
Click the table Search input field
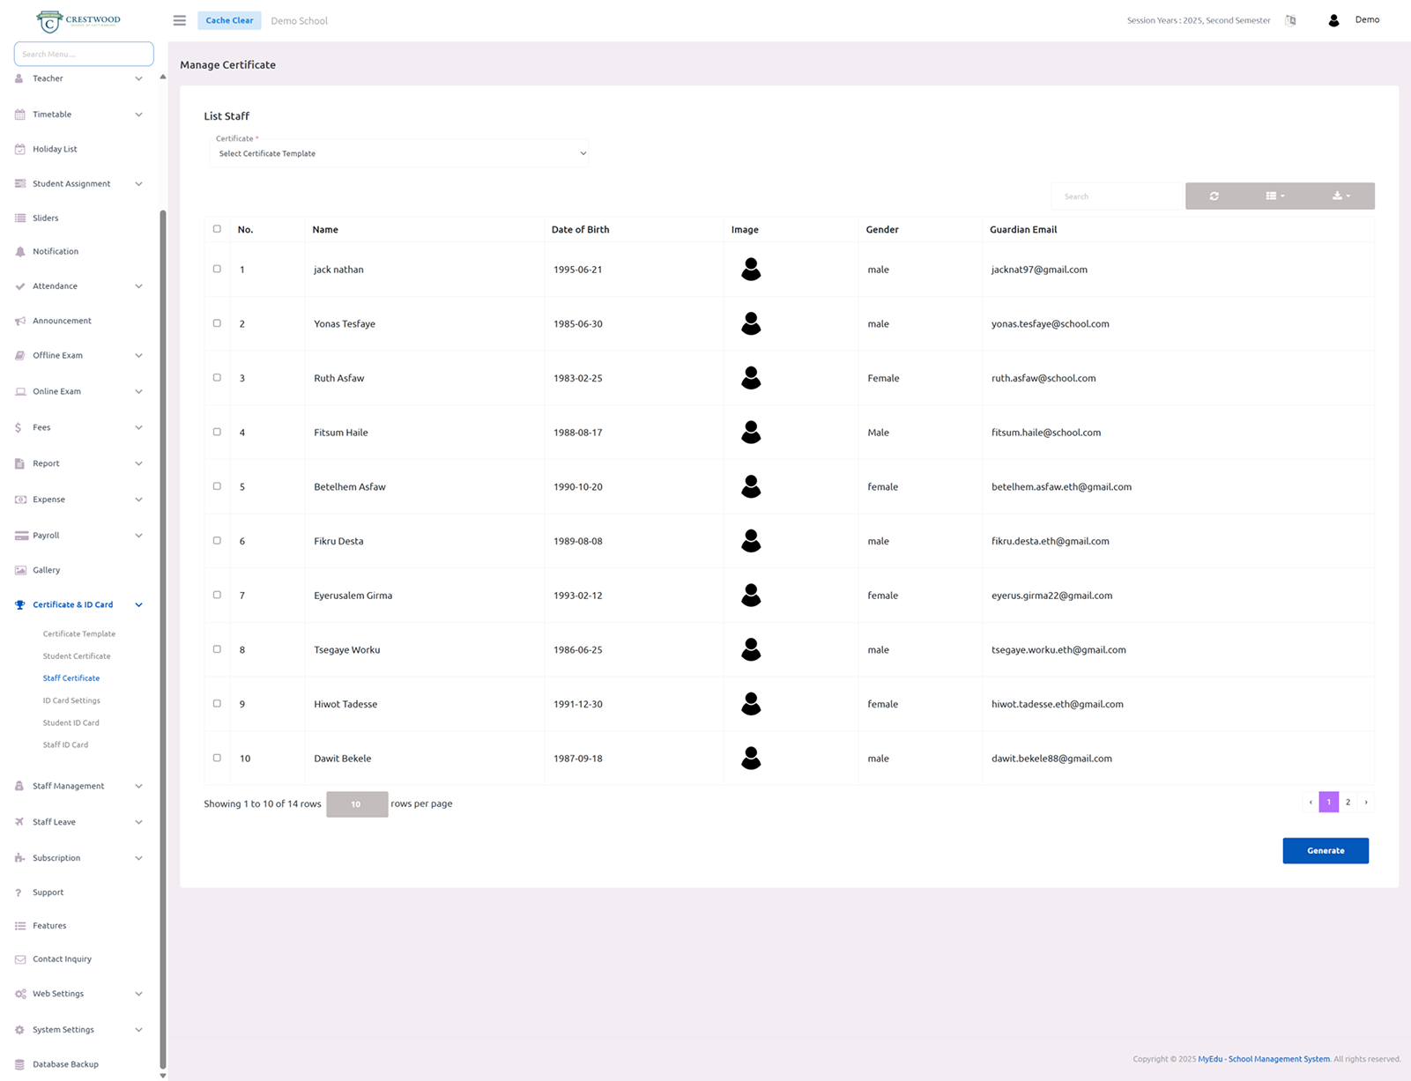(1117, 196)
